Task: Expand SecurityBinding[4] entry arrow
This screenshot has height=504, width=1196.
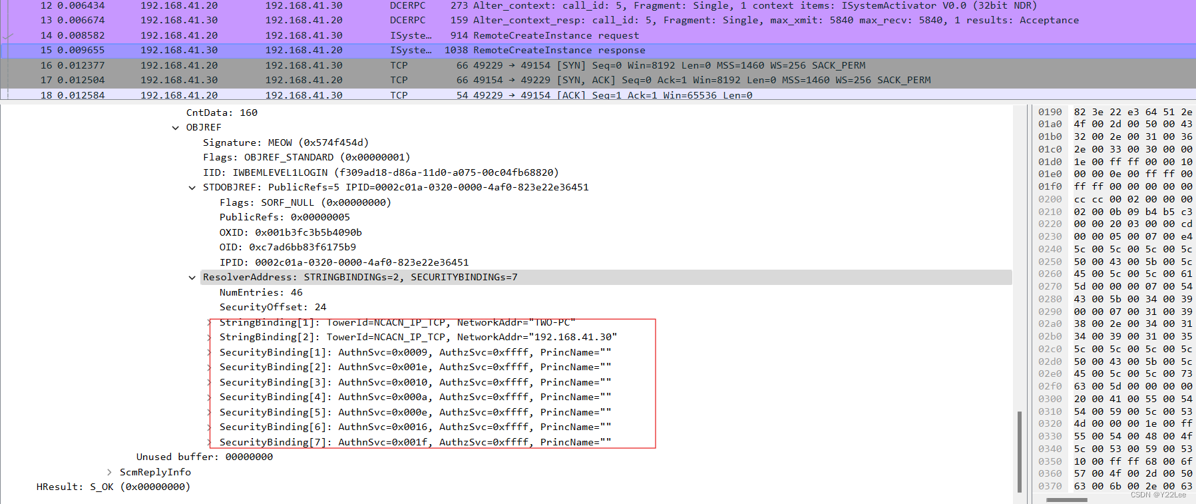Action: click(209, 397)
